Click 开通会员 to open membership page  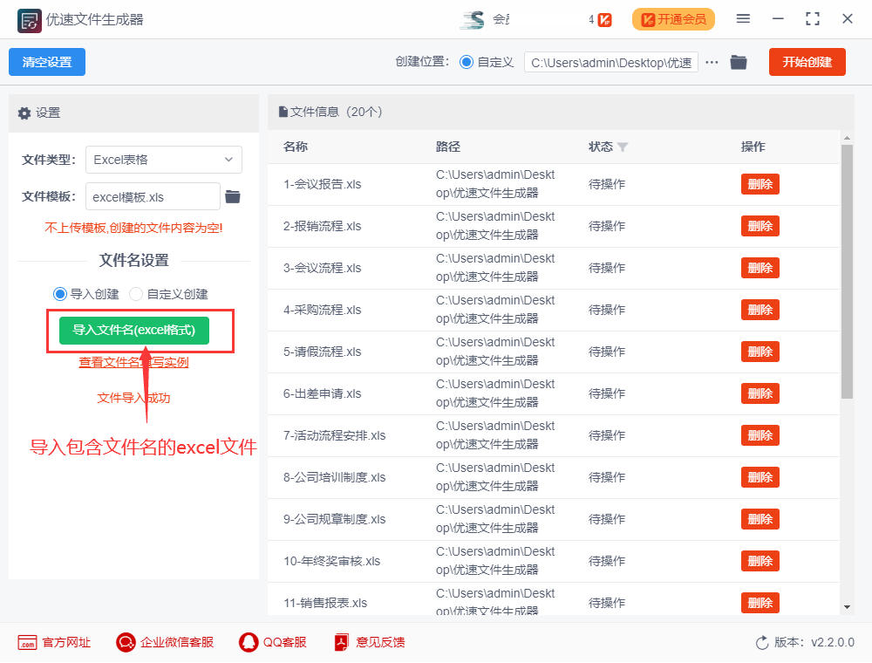pos(673,17)
